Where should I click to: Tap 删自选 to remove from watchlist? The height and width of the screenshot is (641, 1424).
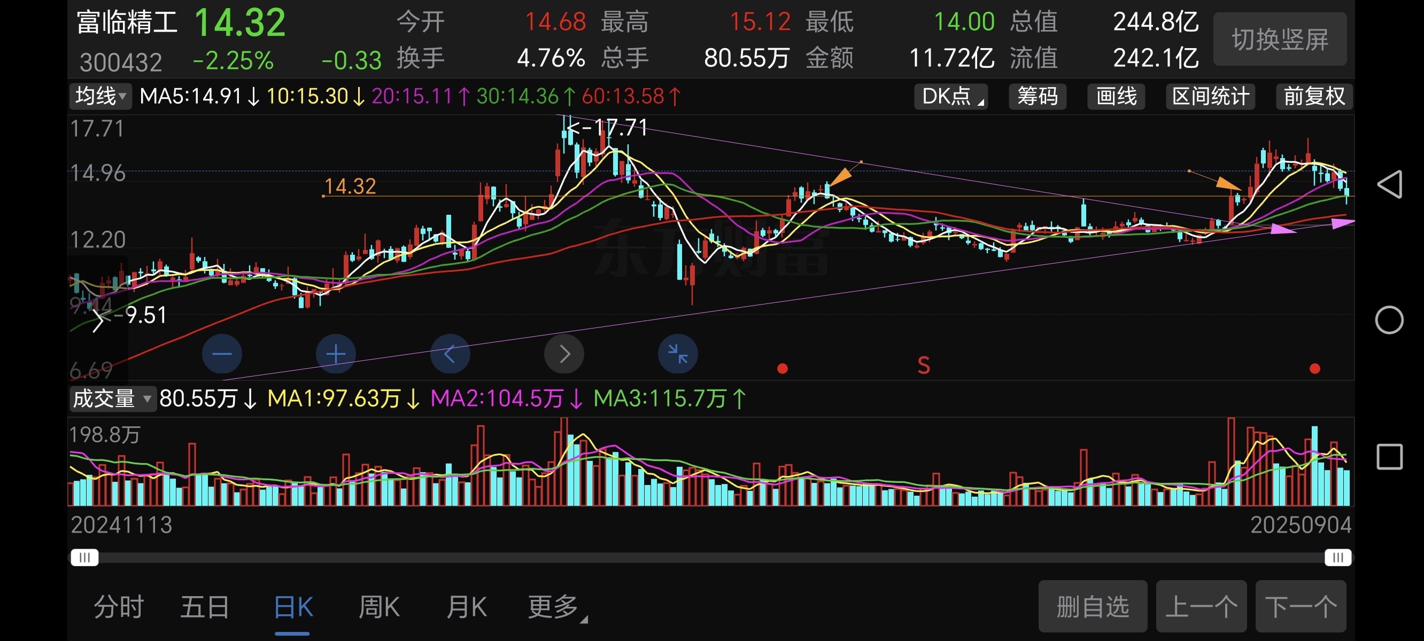pos(1093,606)
